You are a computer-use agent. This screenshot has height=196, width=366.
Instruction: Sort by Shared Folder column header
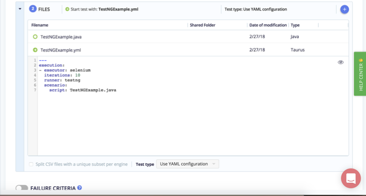202,25
